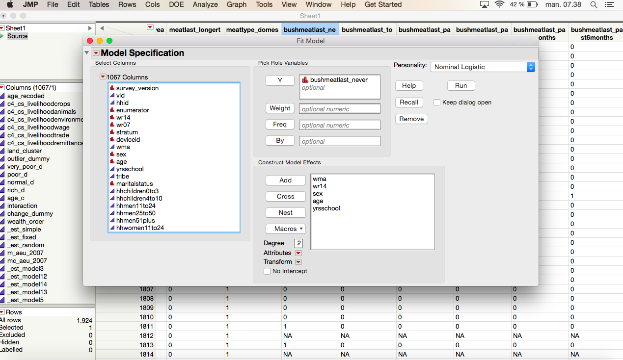Expand the Transform options disclosure
Image resolution: width=623 pixels, height=360 pixels.
tap(298, 261)
